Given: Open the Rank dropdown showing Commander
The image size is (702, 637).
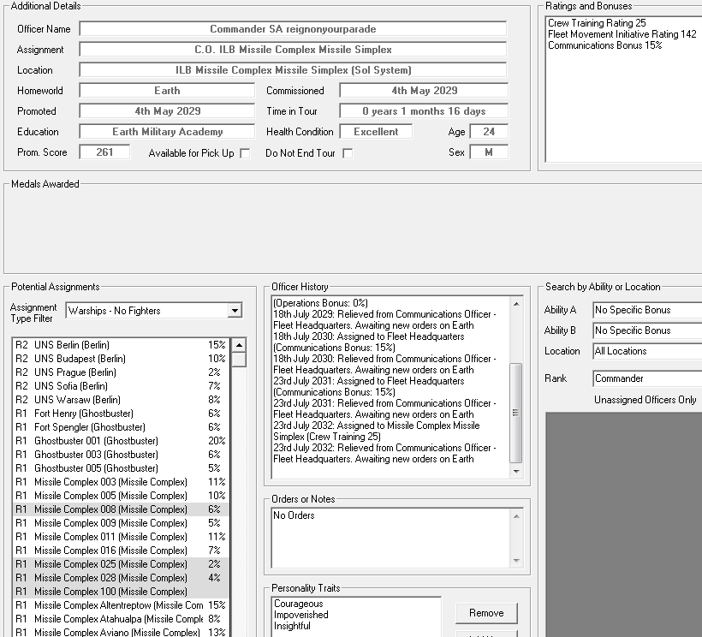Looking at the screenshot, I should (x=647, y=378).
